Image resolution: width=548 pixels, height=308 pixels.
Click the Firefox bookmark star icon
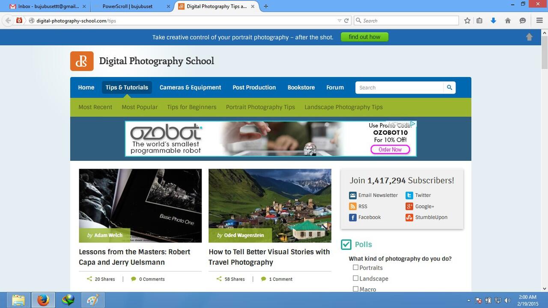click(467, 21)
